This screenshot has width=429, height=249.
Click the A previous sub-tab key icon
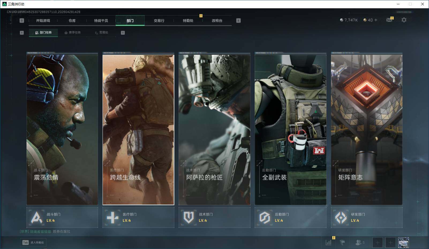22,33
